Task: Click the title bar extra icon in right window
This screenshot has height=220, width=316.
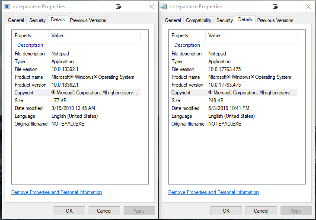Action: point(275,6)
